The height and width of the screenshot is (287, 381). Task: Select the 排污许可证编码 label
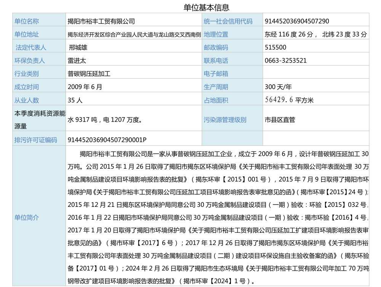(36, 140)
